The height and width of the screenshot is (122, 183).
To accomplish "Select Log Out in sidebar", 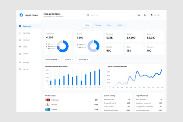I will (x=29, y=69).
